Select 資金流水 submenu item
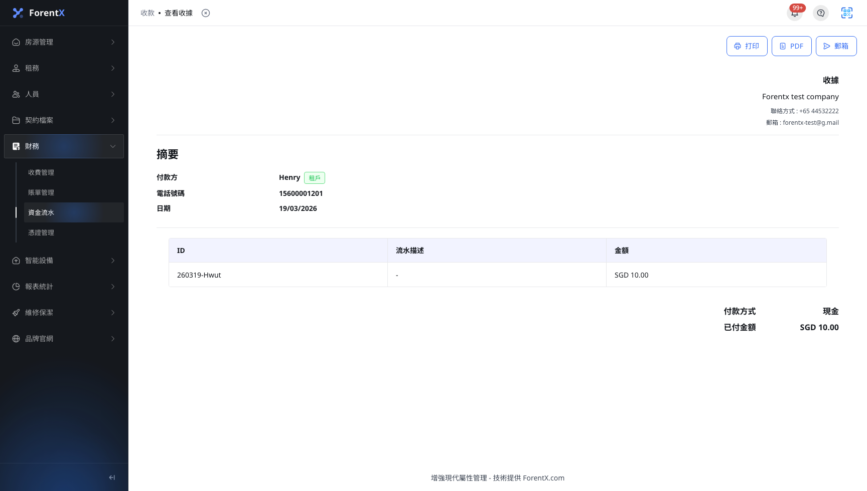 [x=74, y=212]
